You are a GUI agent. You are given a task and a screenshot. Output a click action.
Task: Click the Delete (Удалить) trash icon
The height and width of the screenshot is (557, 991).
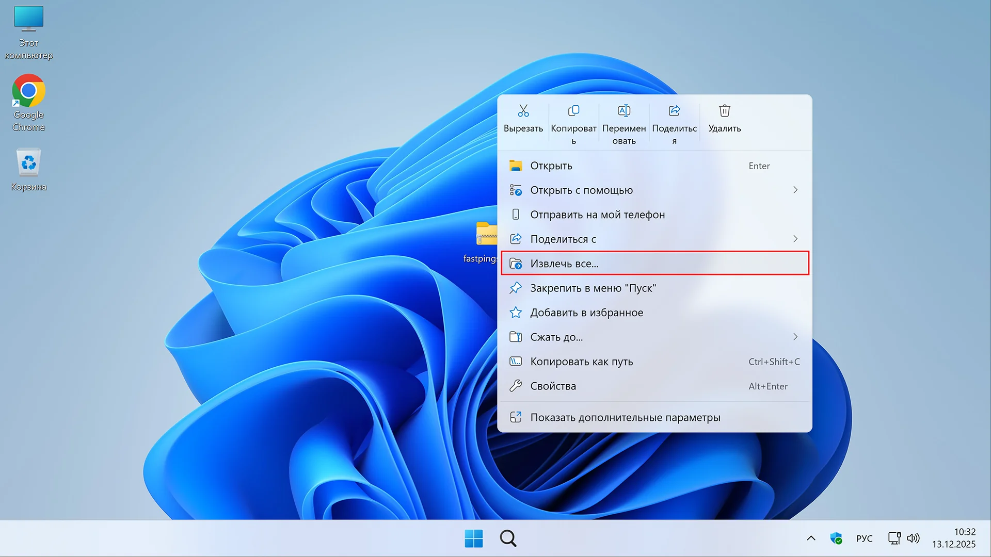724,111
